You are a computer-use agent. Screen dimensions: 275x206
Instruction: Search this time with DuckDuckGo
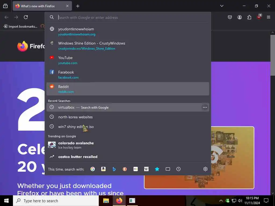tap(125, 169)
